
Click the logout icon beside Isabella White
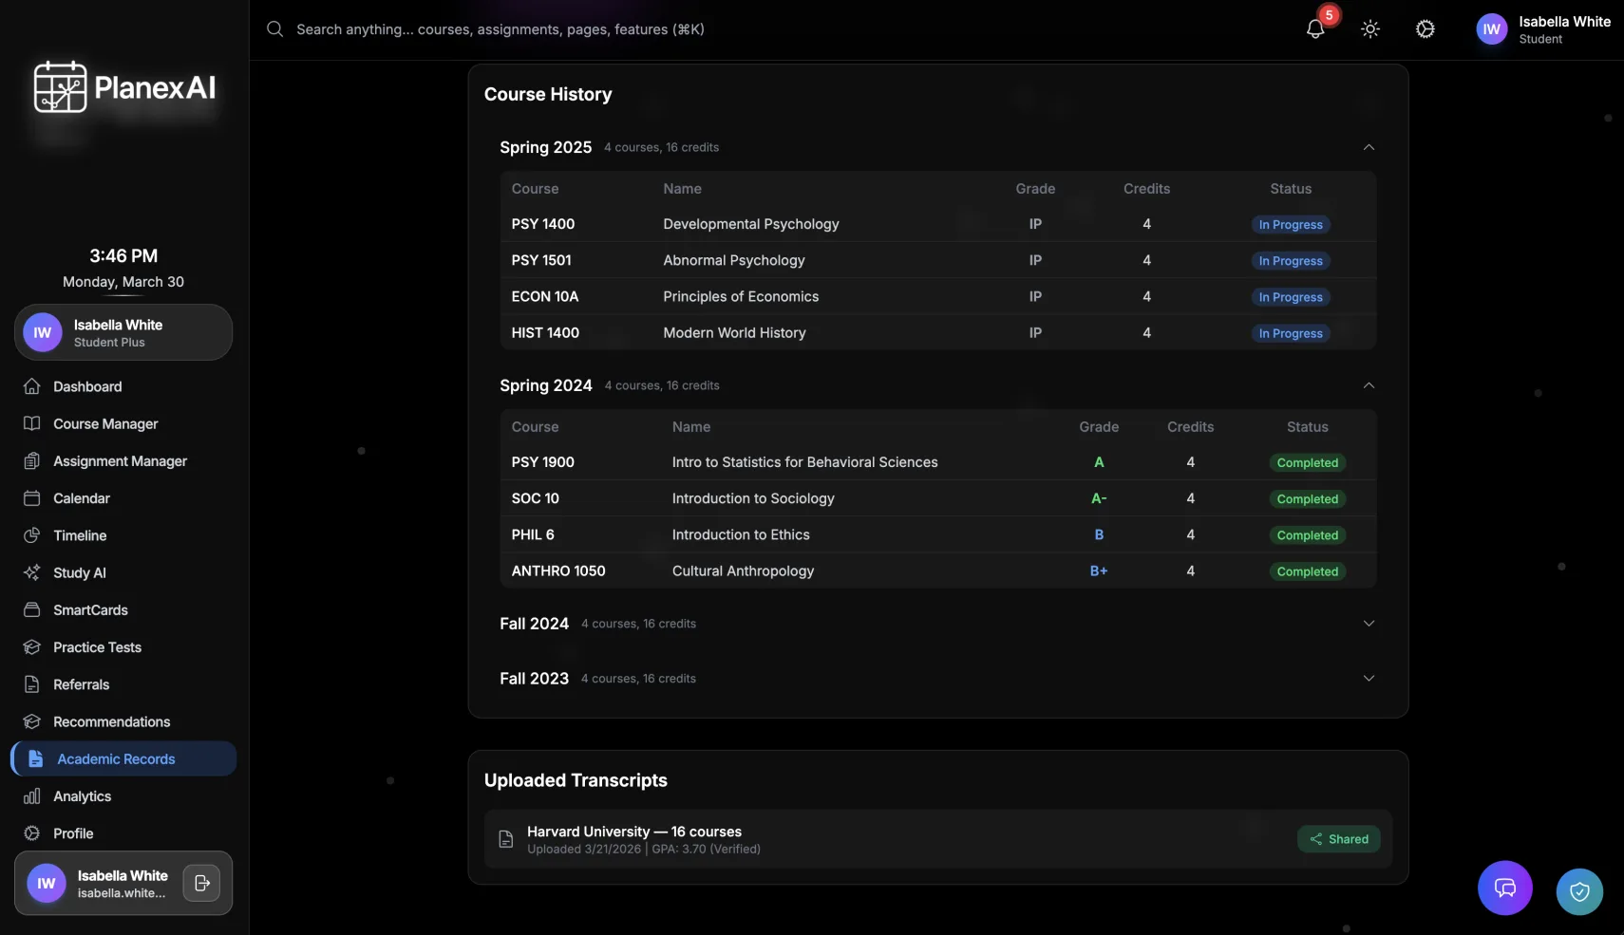(201, 884)
